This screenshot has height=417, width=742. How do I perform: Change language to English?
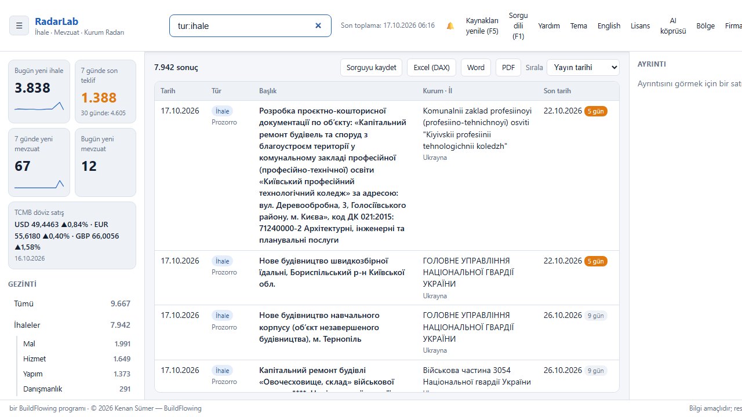609,25
